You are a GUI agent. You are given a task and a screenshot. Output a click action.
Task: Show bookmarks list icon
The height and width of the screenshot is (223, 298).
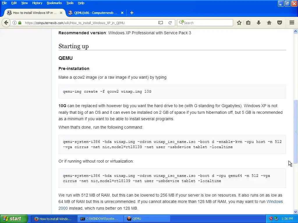[248, 23]
